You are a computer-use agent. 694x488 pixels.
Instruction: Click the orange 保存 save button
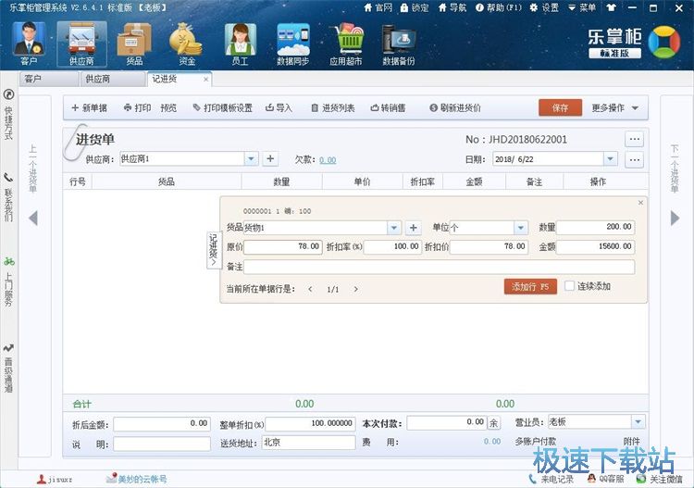(x=560, y=107)
